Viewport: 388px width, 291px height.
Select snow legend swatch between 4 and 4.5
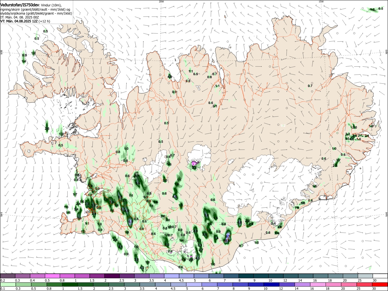click(x=172, y=276)
